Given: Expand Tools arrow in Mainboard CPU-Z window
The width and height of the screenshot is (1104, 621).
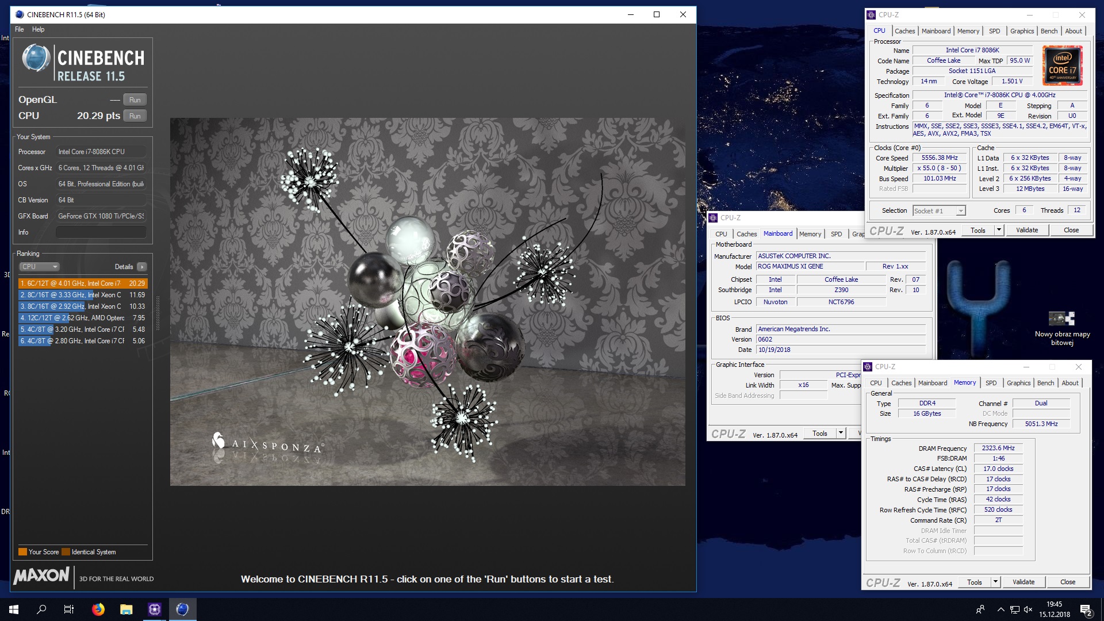Looking at the screenshot, I should (841, 434).
